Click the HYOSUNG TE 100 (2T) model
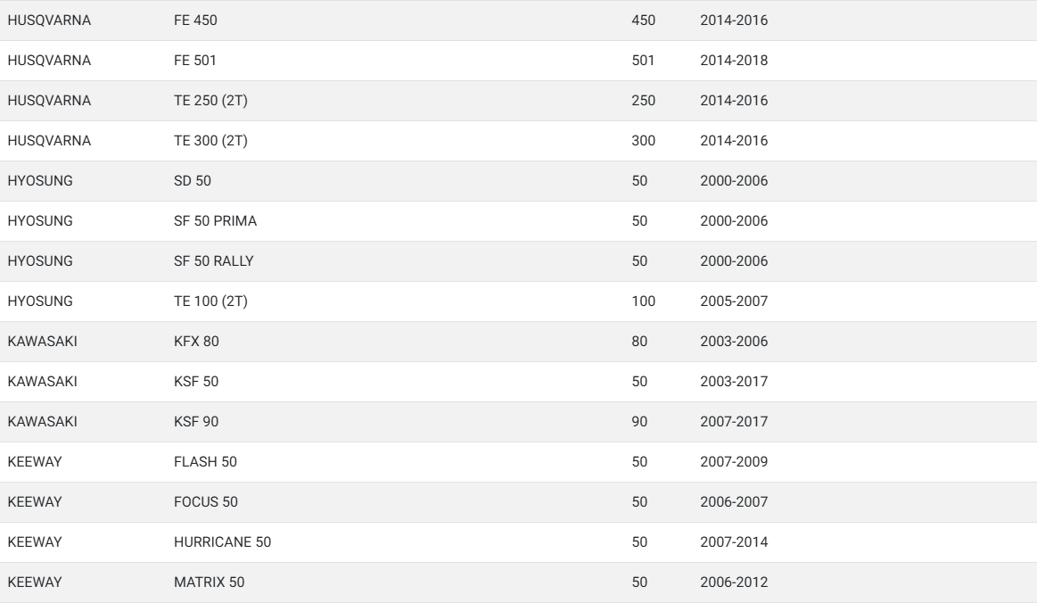The height and width of the screenshot is (603, 1037). point(210,301)
